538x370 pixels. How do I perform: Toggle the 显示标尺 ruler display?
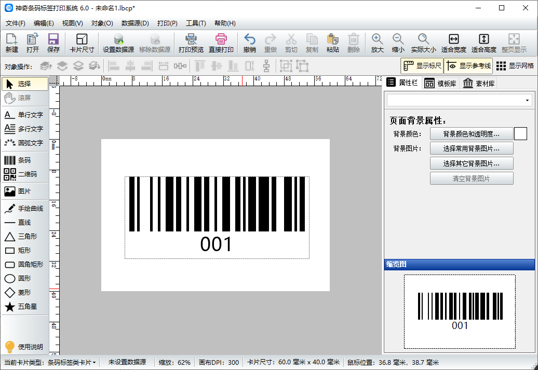(x=422, y=66)
